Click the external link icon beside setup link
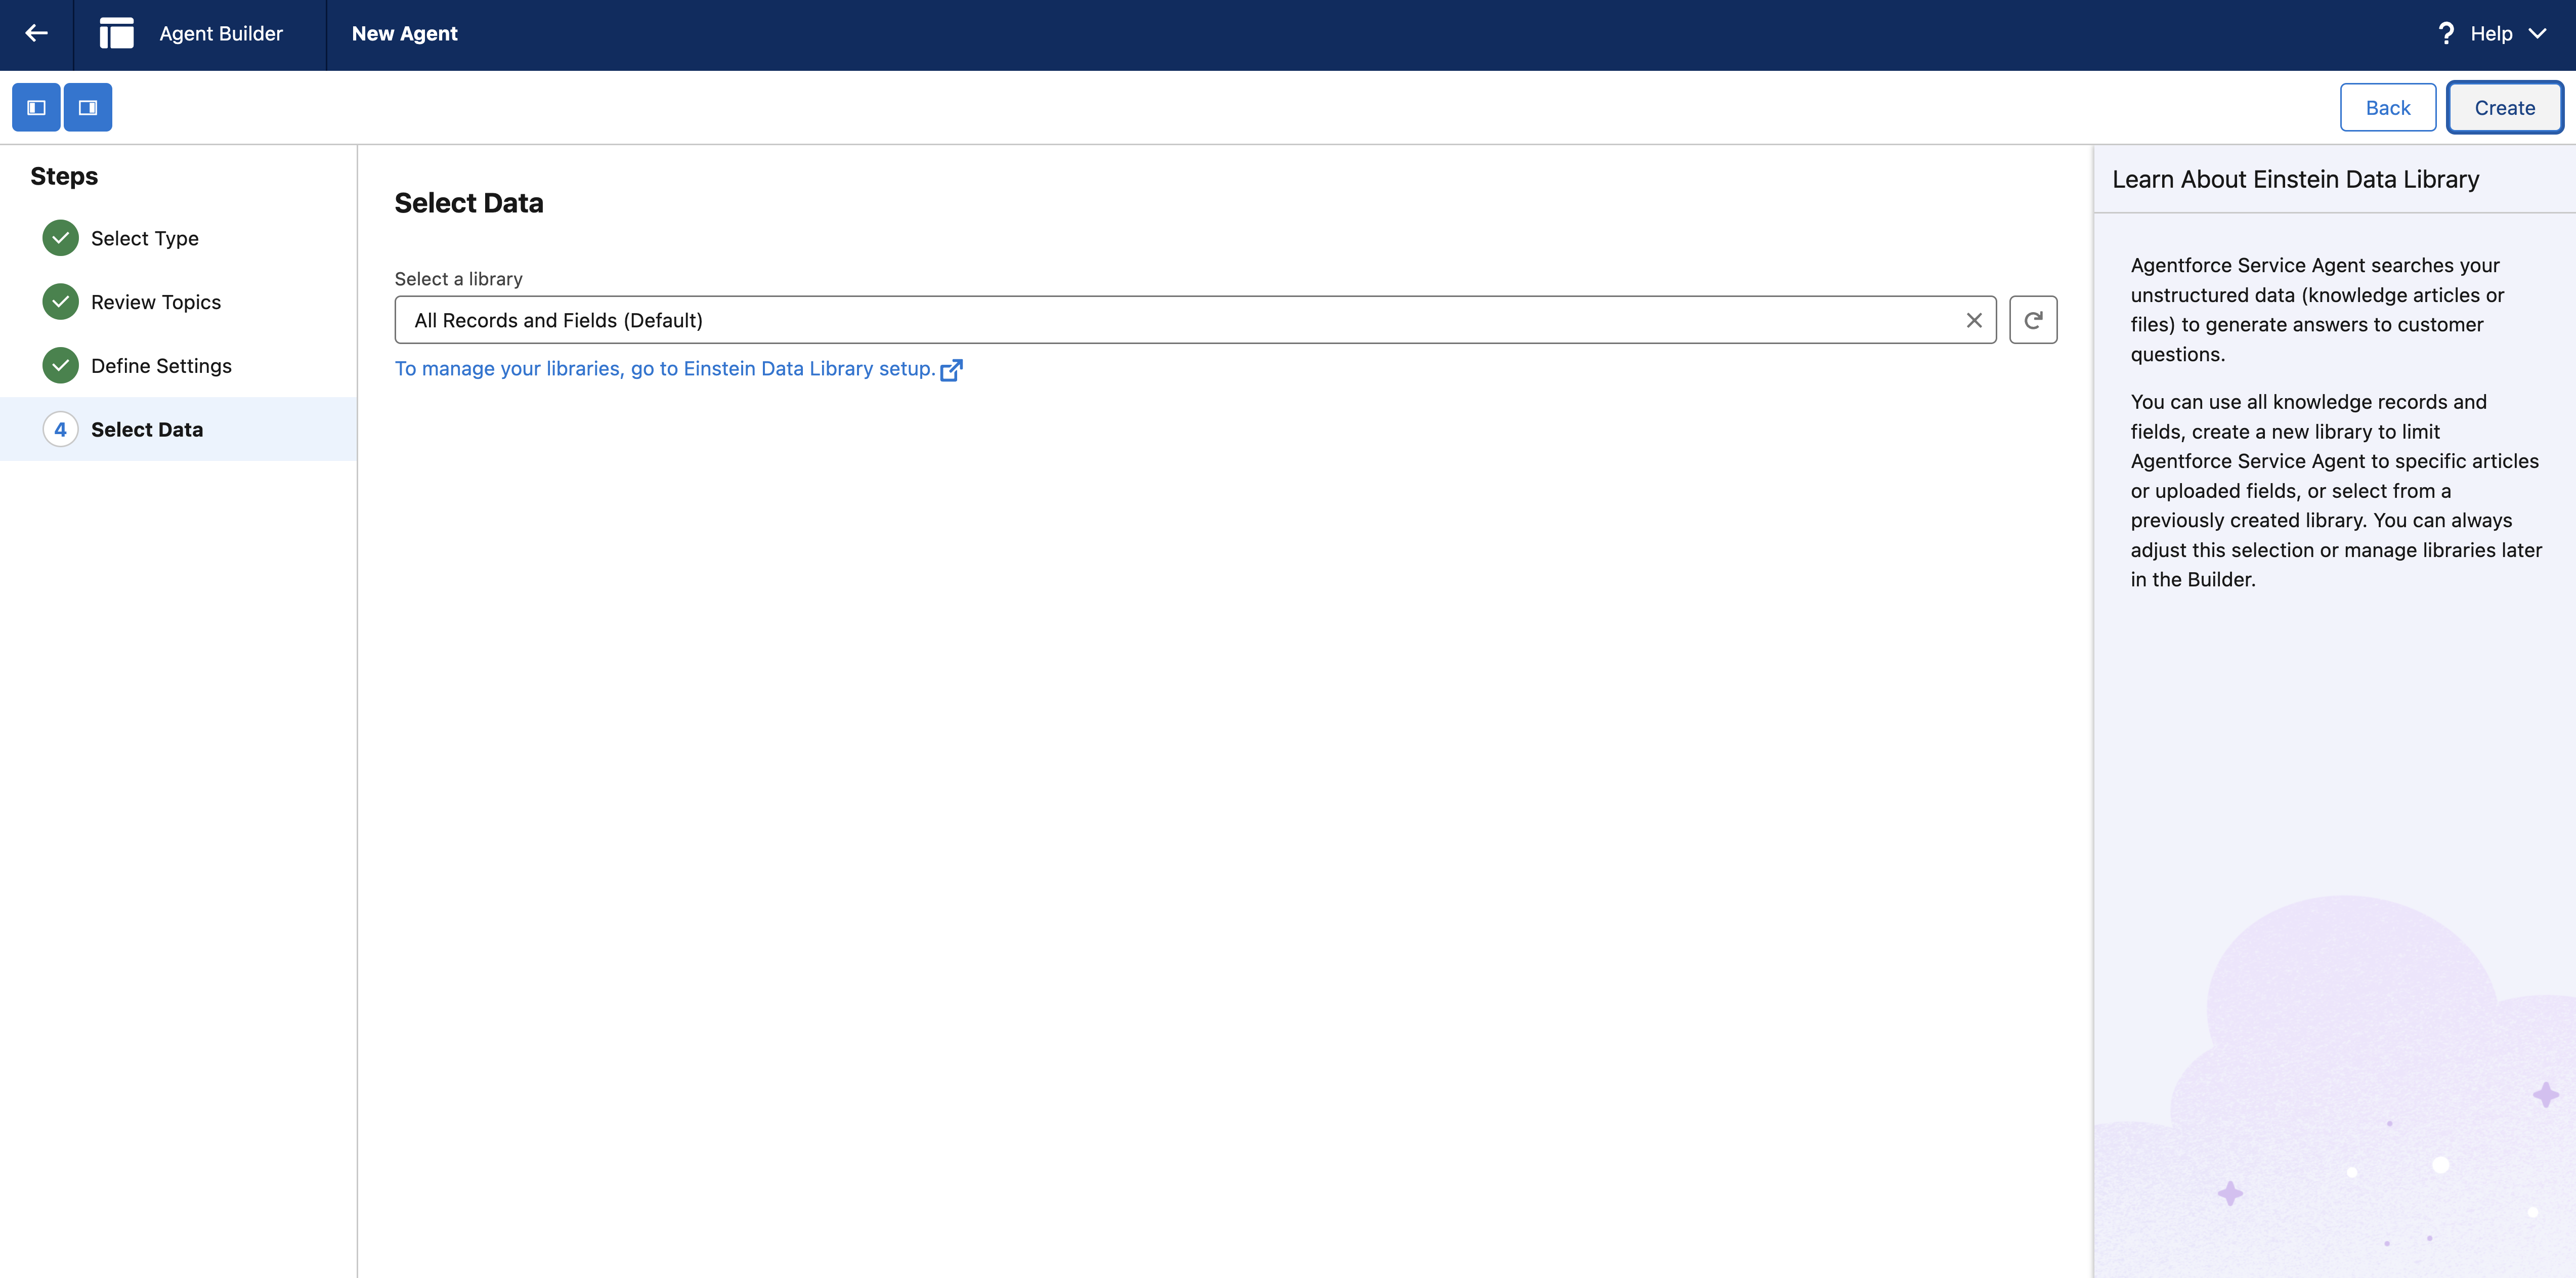 951,370
